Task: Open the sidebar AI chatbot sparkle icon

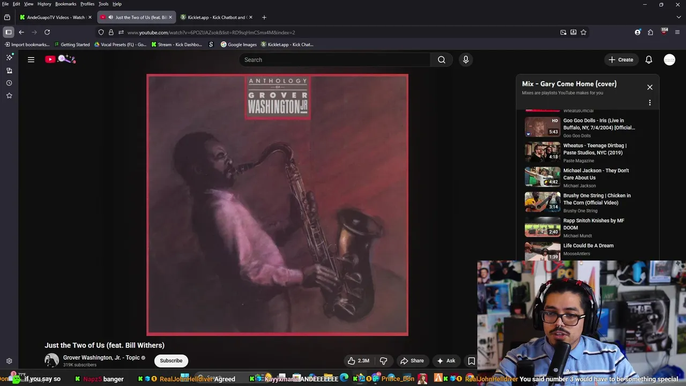Action: pos(9,57)
